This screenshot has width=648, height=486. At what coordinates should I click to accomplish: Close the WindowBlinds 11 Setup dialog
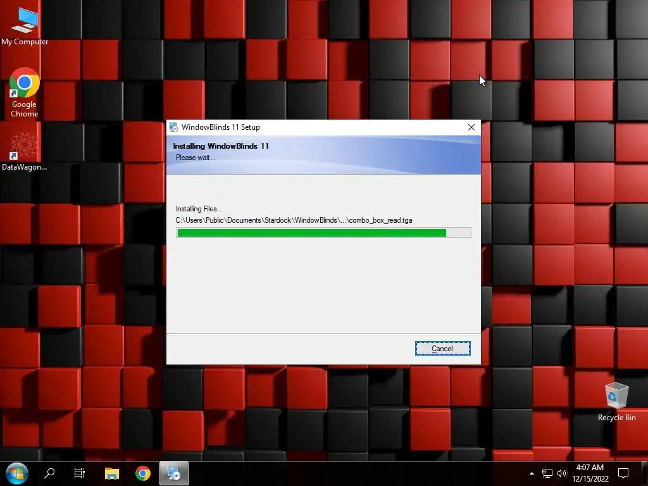471,127
